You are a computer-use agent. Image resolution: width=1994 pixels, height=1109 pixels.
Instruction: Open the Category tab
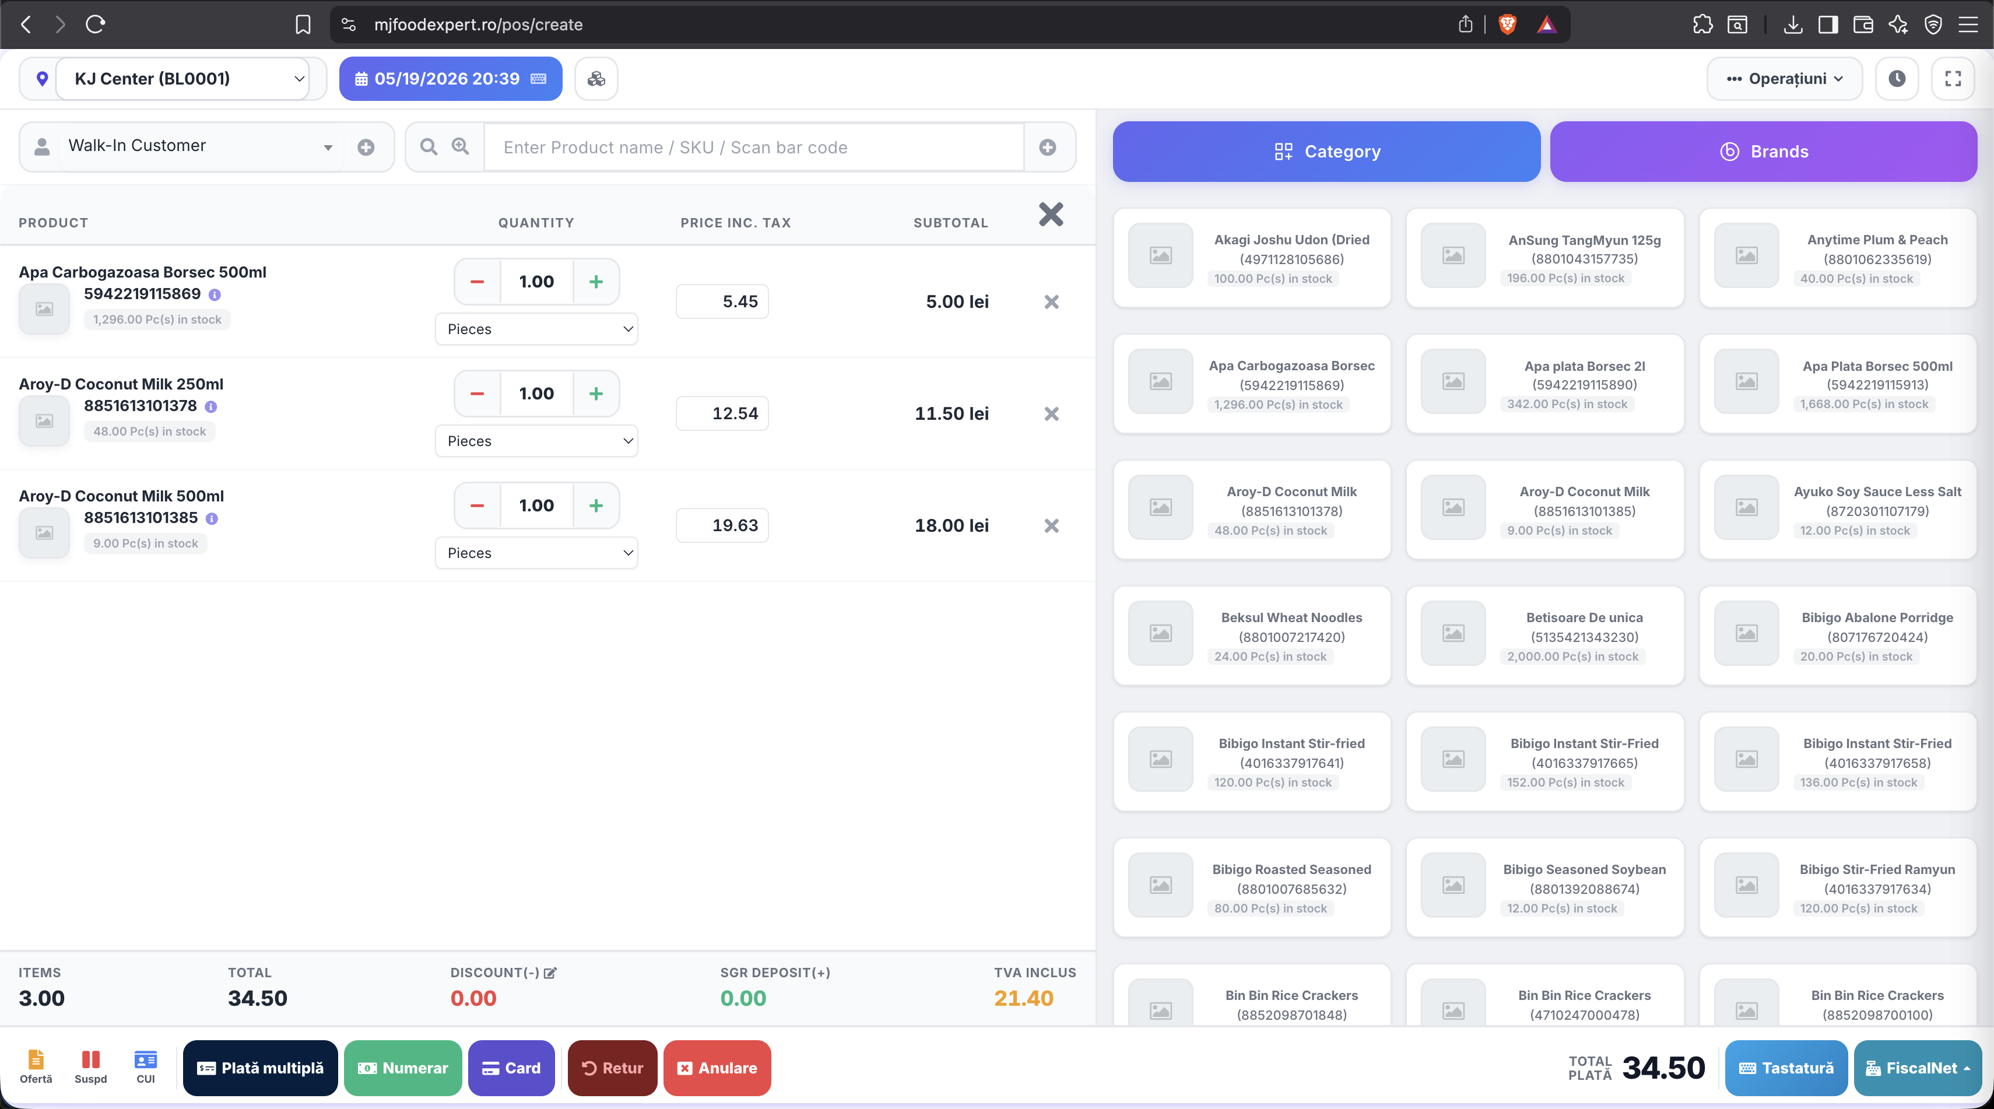point(1326,152)
